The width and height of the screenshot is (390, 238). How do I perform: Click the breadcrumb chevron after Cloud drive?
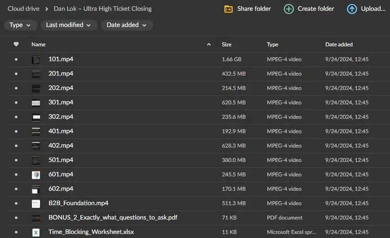[47, 9]
